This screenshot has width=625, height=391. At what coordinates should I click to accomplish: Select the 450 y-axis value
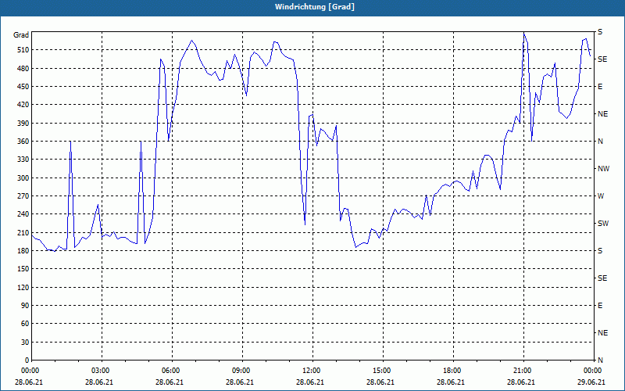click(x=23, y=87)
